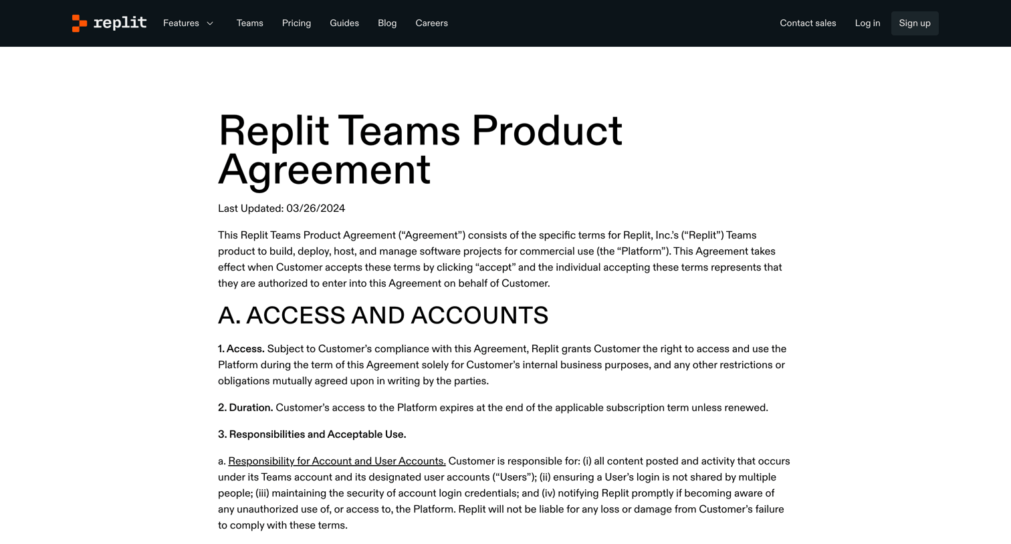Visit the Careers page

click(x=431, y=23)
